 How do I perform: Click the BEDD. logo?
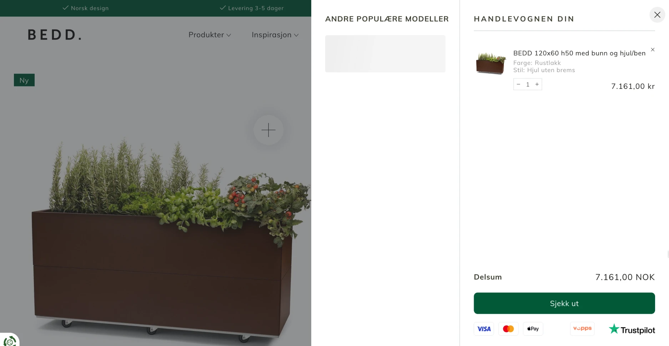55,35
